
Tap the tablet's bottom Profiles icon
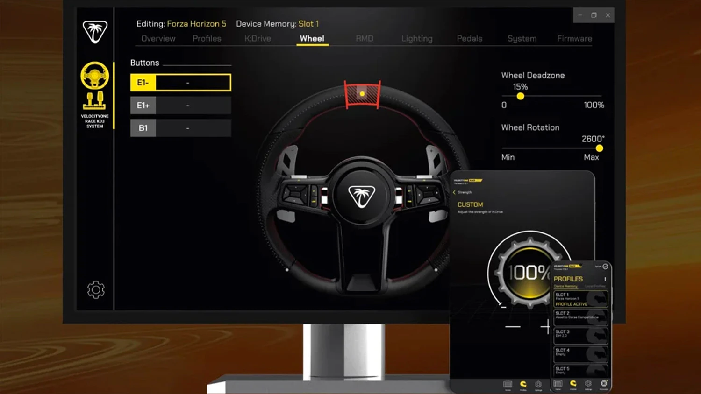(x=523, y=384)
